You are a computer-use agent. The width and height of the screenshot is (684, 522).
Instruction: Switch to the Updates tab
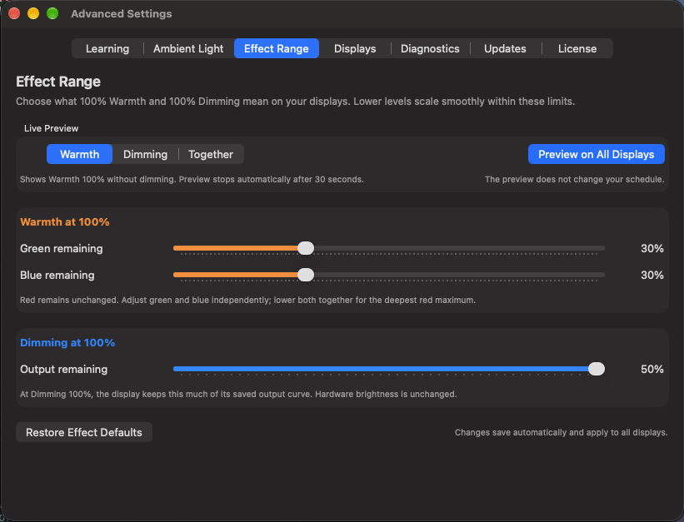coord(505,48)
